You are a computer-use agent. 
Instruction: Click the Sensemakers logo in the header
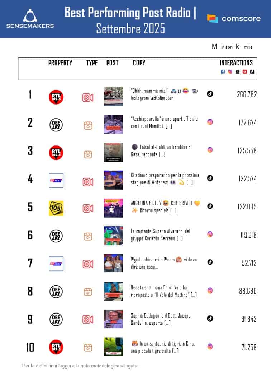pyautogui.click(x=30, y=19)
